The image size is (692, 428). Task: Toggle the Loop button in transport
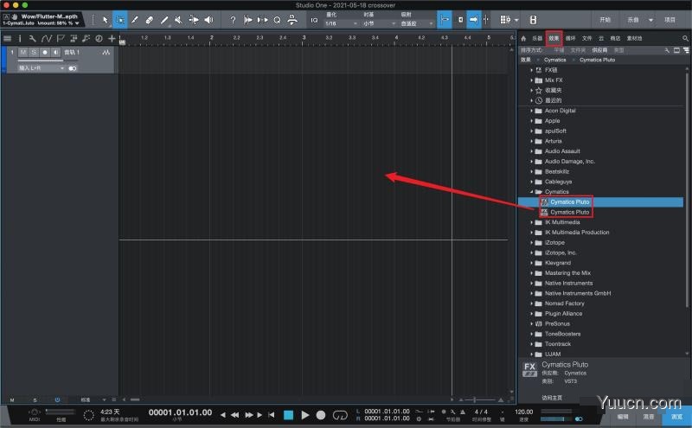[x=340, y=415]
